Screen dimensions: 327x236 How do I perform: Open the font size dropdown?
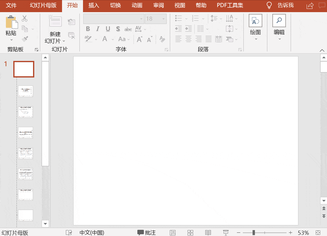163,19
